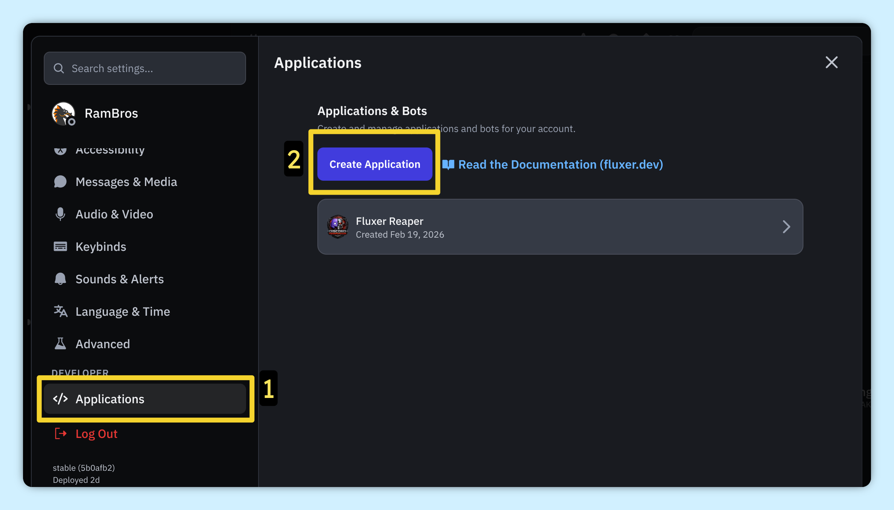Viewport: 894px width, 510px height.
Task: Click the Advanced flask icon
Action: (60, 344)
